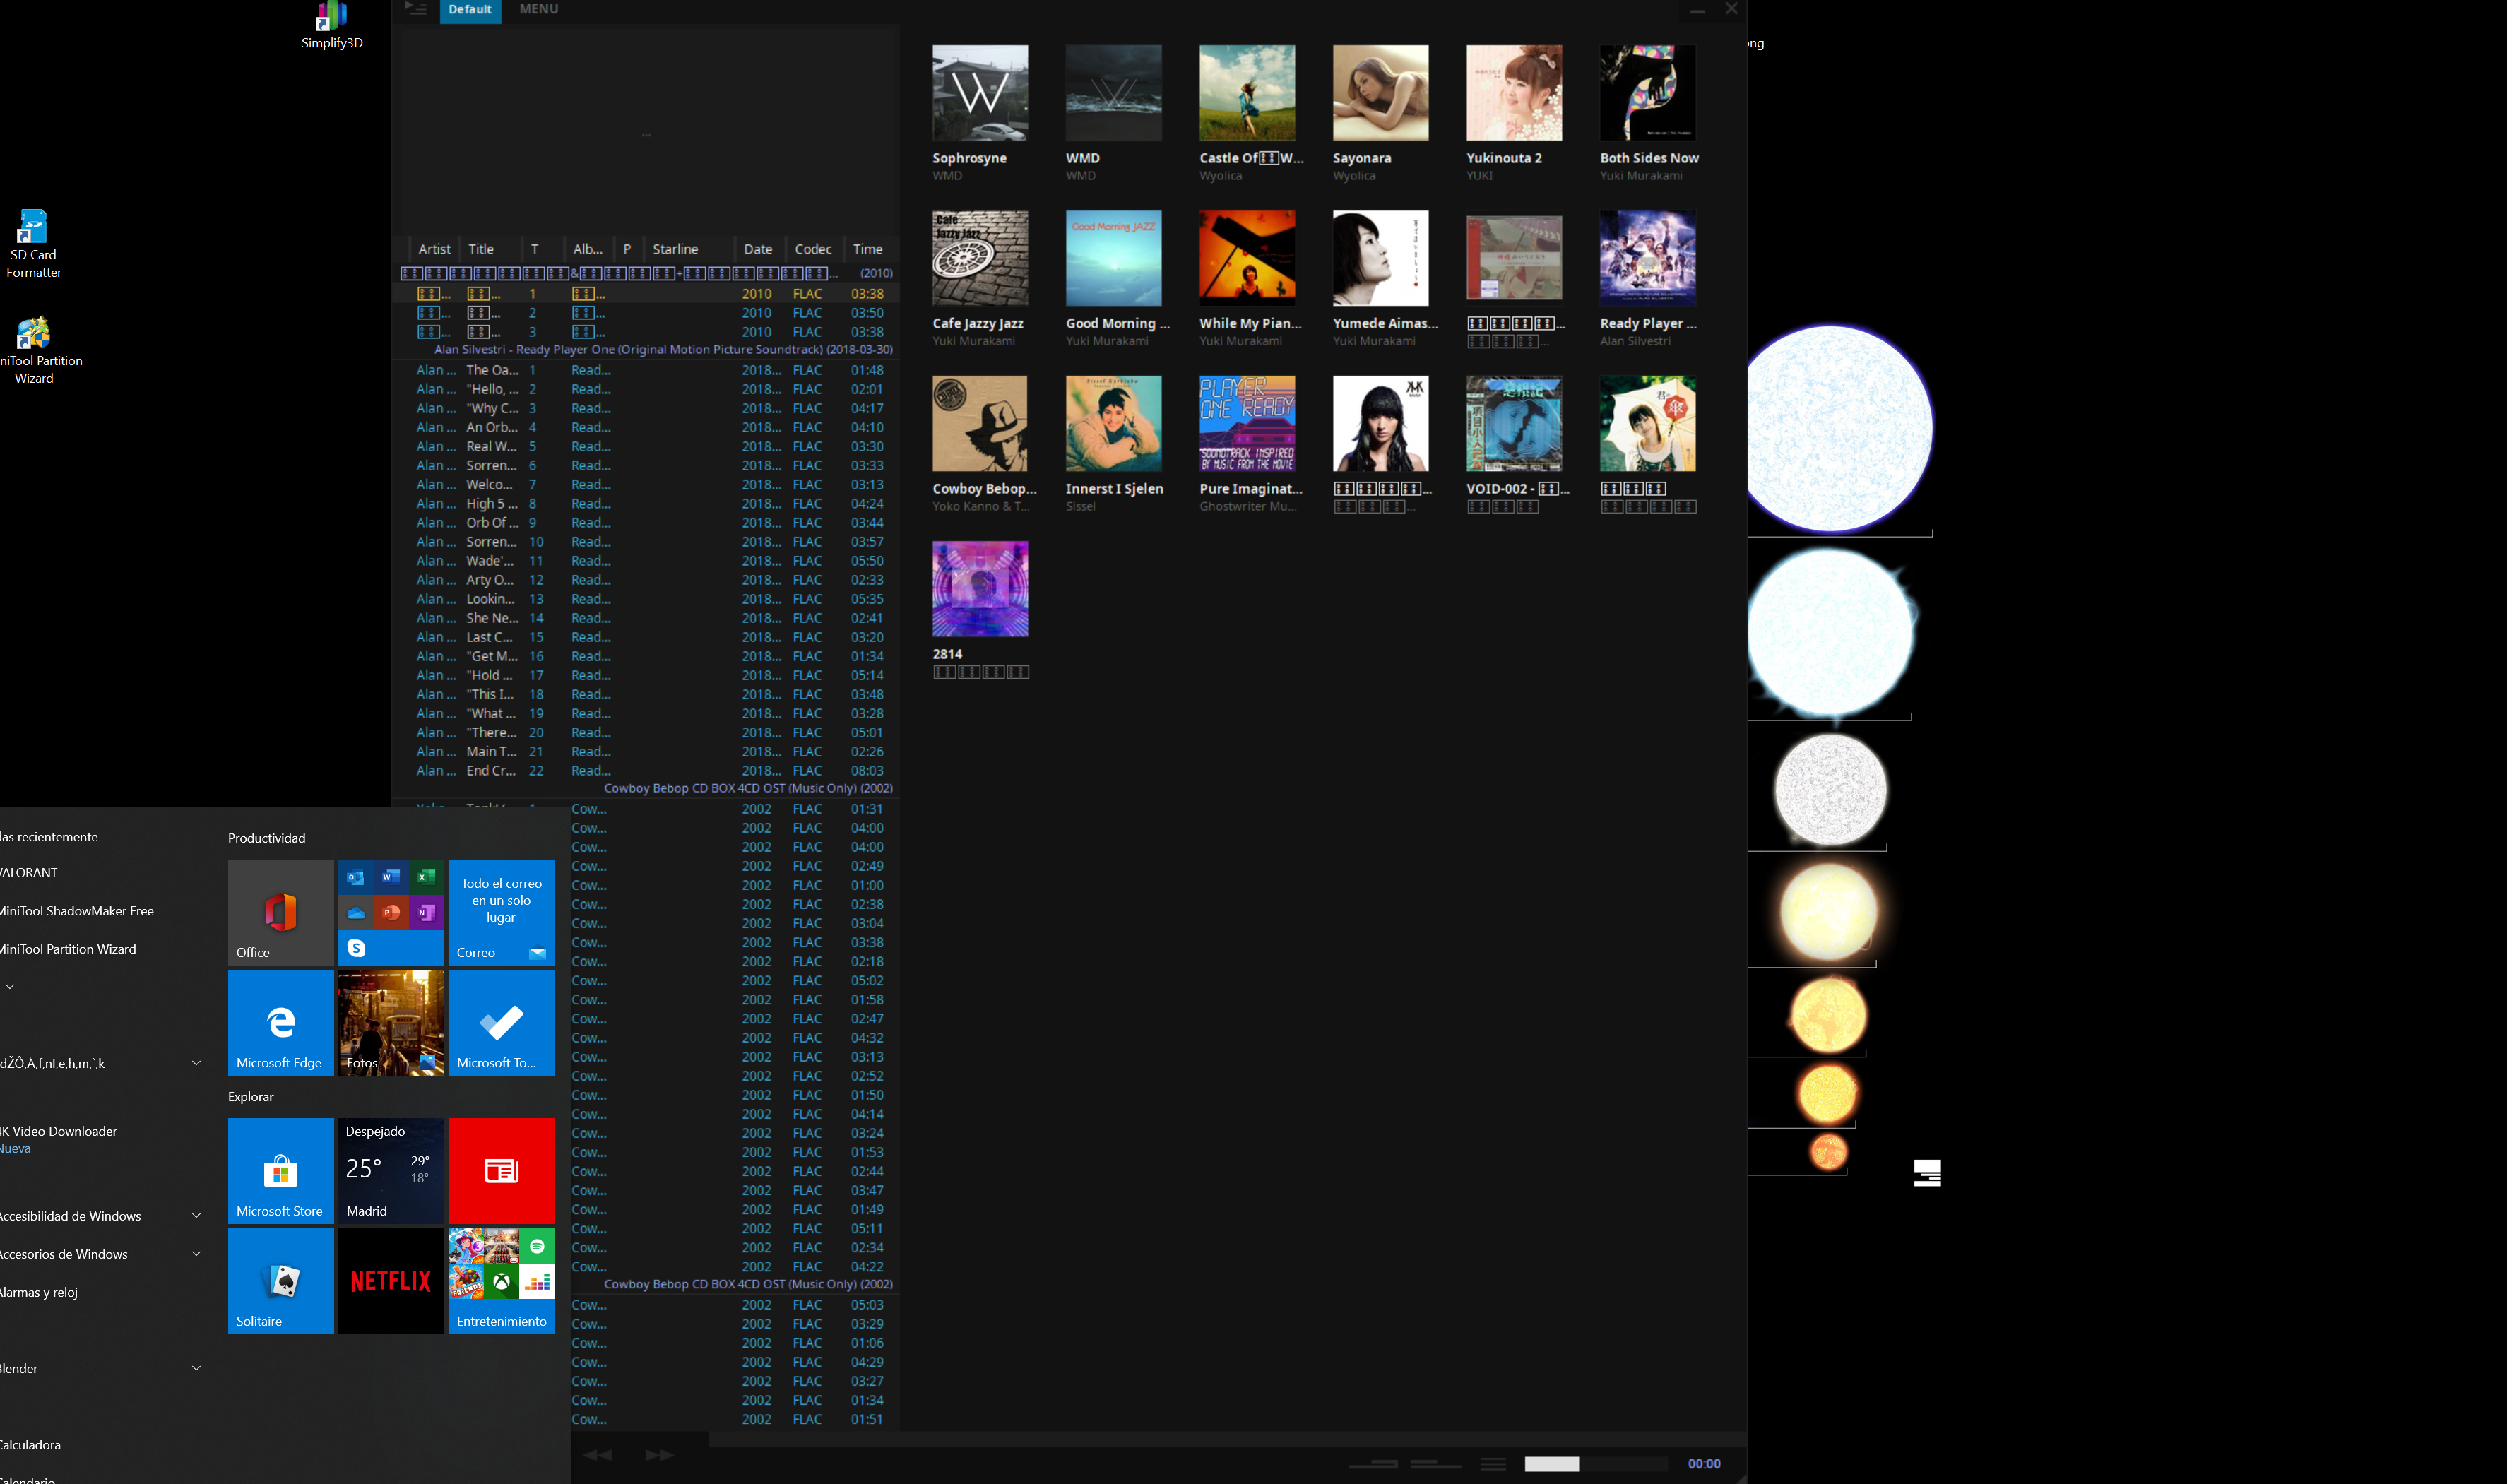Image resolution: width=2507 pixels, height=1484 pixels.
Task: Open MiniTool ShadowMaker Free in Start list
Action: tap(77, 911)
